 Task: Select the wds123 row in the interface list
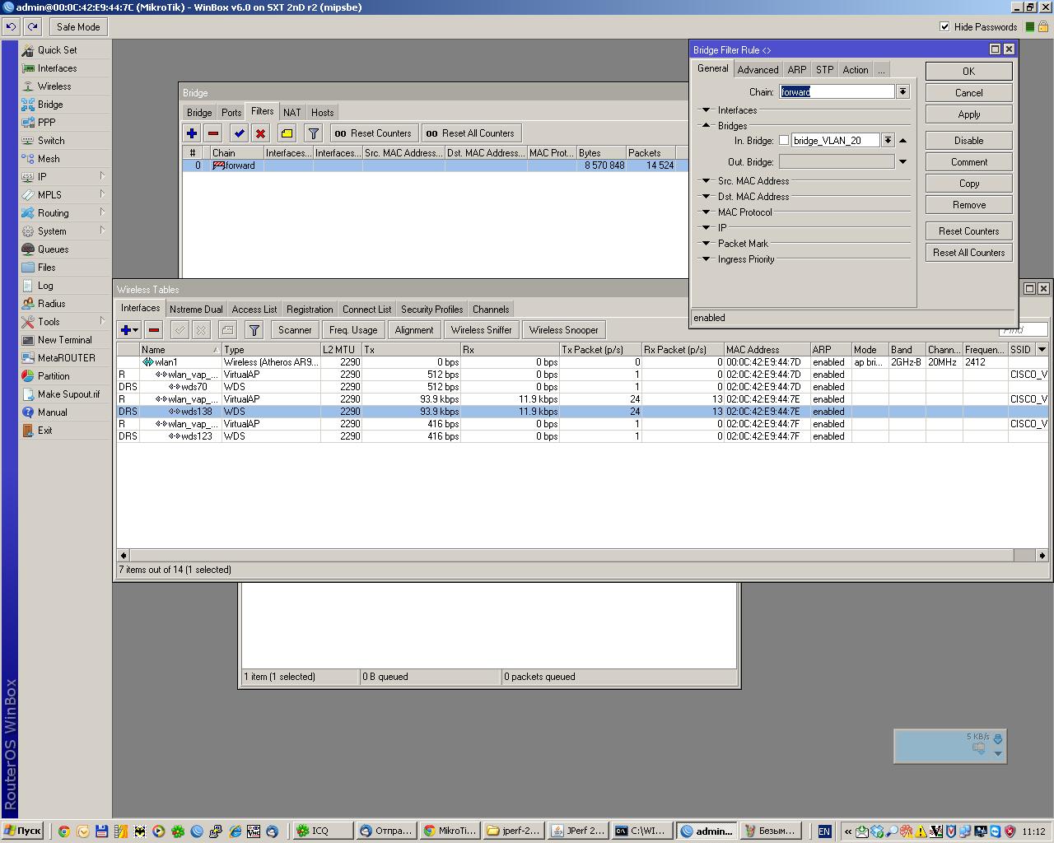(196, 436)
